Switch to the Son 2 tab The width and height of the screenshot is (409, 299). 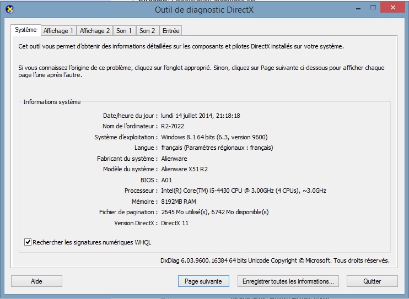(147, 31)
